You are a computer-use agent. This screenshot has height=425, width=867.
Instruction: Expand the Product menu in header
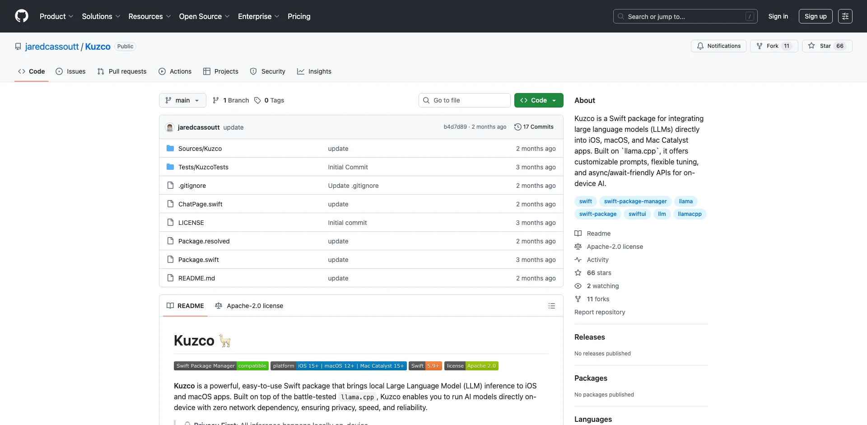pos(56,16)
